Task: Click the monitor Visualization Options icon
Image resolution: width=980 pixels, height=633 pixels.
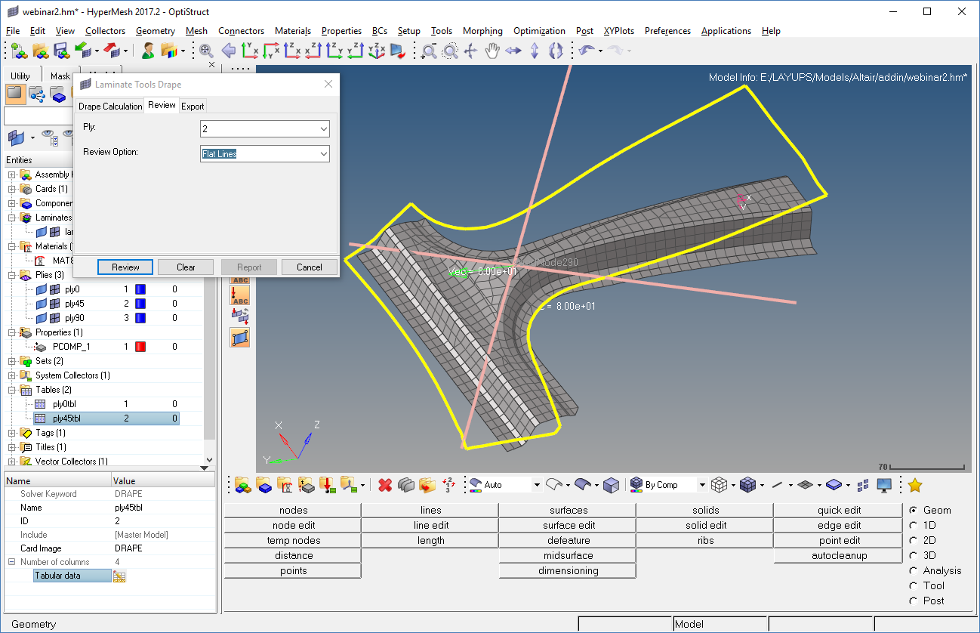Action: point(884,485)
